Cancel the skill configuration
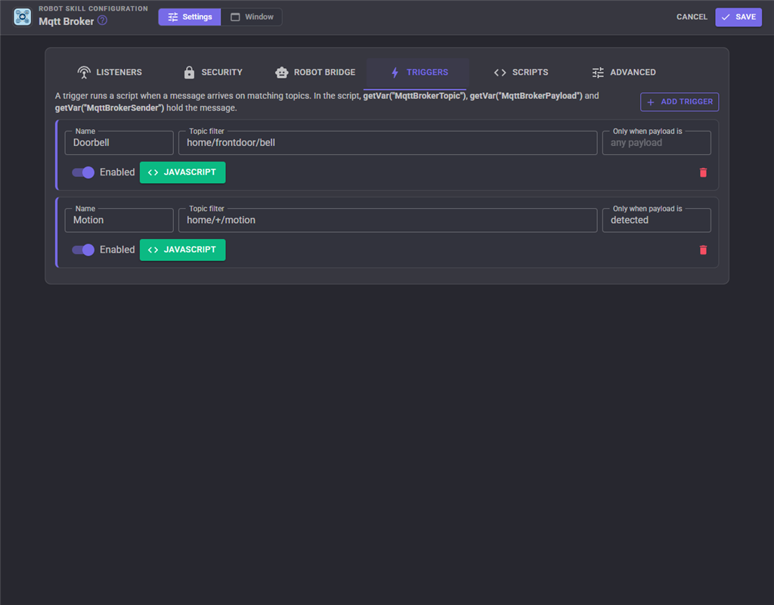 [x=692, y=17]
